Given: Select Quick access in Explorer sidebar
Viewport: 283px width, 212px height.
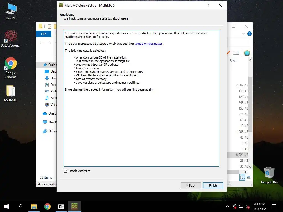Looking at the screenshot, I should 50,65.
